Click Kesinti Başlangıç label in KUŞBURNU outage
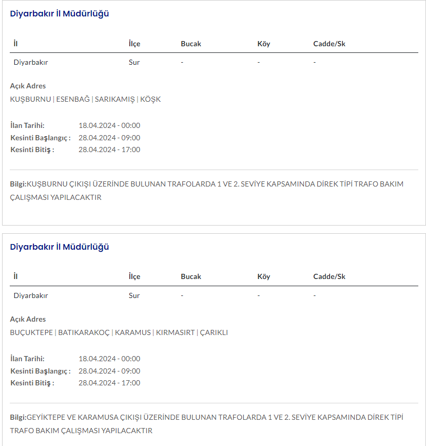Viewport: 426px width, 446px height. [41, 138]
